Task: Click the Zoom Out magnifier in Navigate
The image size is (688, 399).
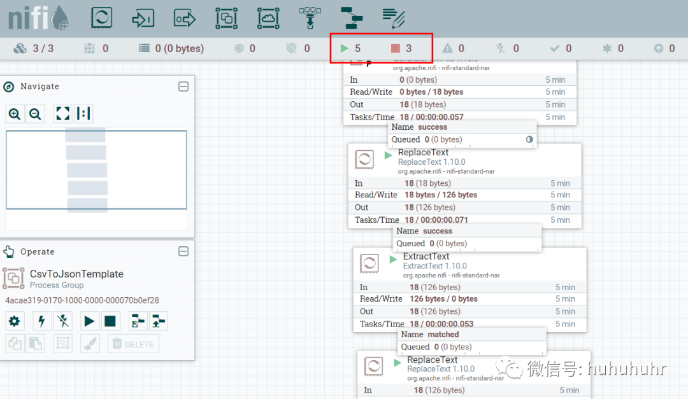Action: 35,114
